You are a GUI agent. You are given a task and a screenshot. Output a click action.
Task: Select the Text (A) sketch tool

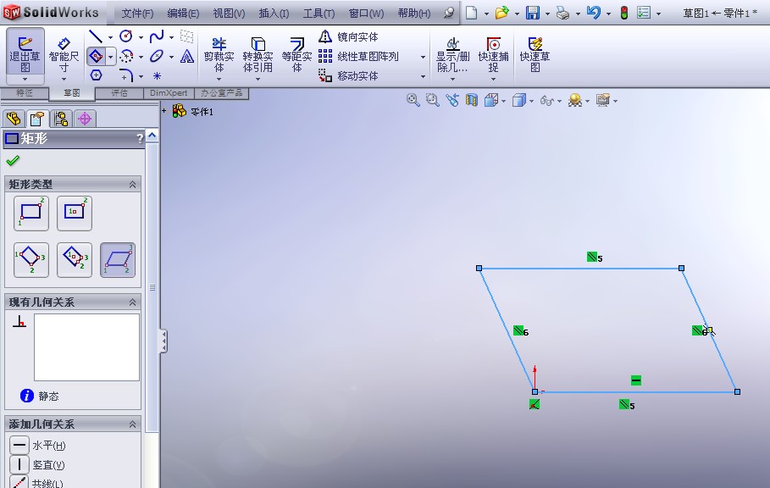pos(186,57)
